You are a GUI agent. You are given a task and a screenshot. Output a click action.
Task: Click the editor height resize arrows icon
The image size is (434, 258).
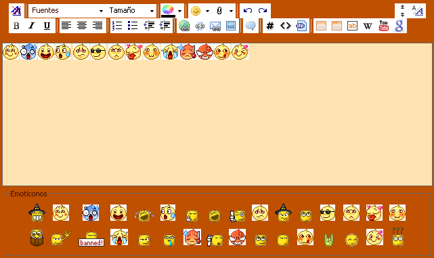tap(402, 11)
